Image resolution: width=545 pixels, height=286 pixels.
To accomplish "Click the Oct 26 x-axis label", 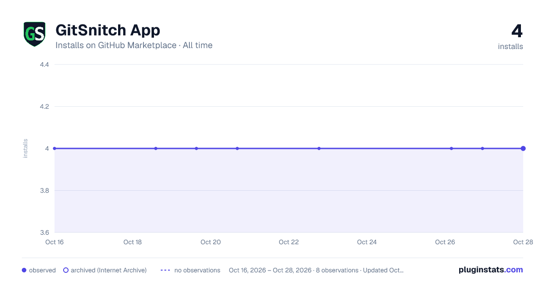I will click(x=445, y=242).
